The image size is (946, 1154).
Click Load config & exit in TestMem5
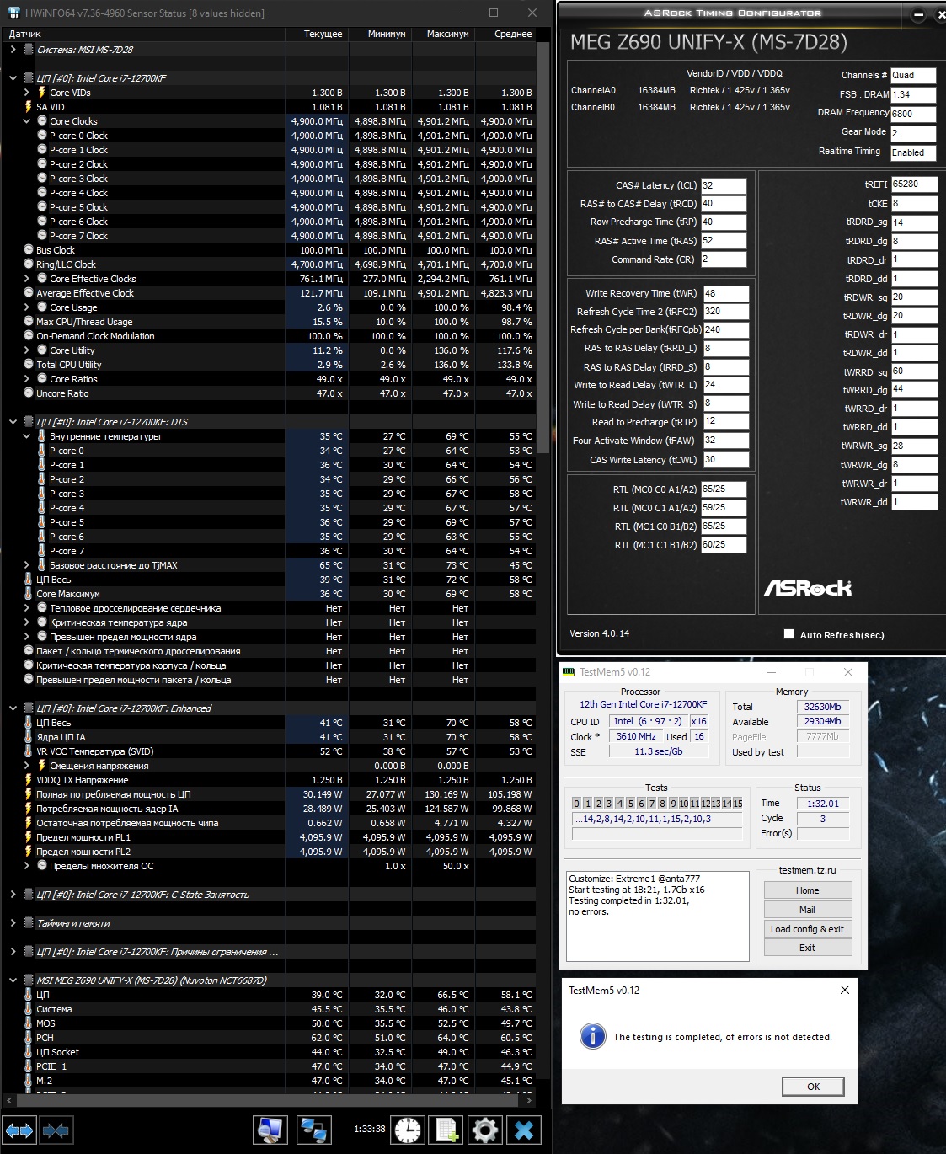tap(808, 929)
